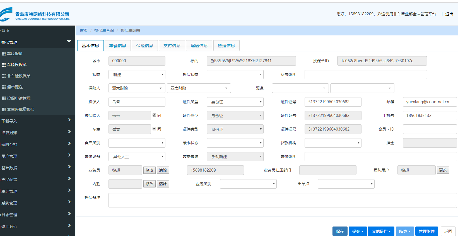Click the company logo at top left
458x236 pixels.
coord(35,15)
